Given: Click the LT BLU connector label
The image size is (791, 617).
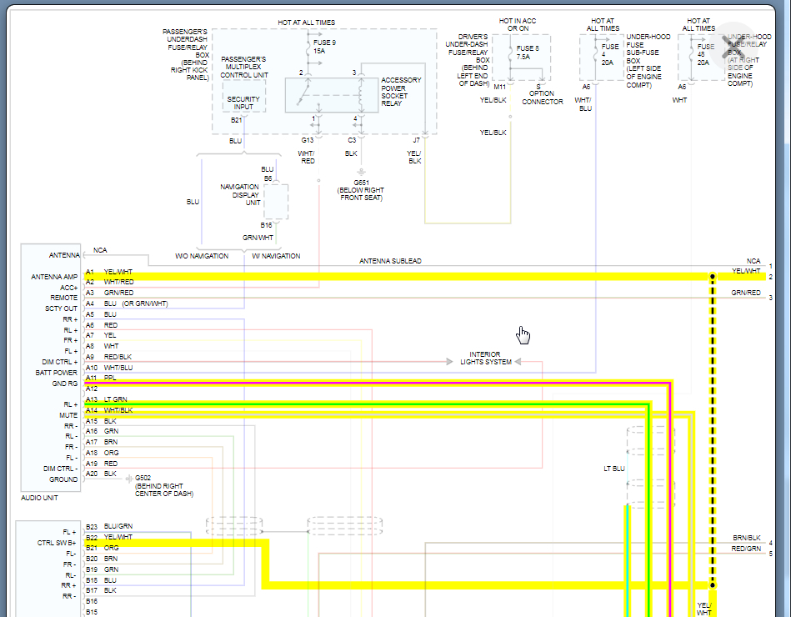Looking at the screenshot, I should click(613, 469).
